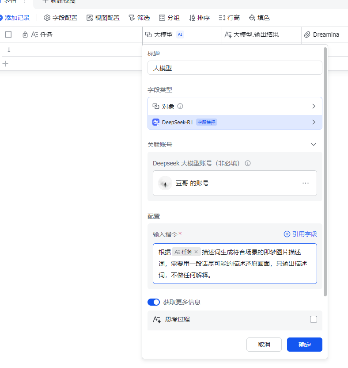Click 引用字段 to reference a field
Viewport: 348px width, 368px height.
[x=300, y=234]
